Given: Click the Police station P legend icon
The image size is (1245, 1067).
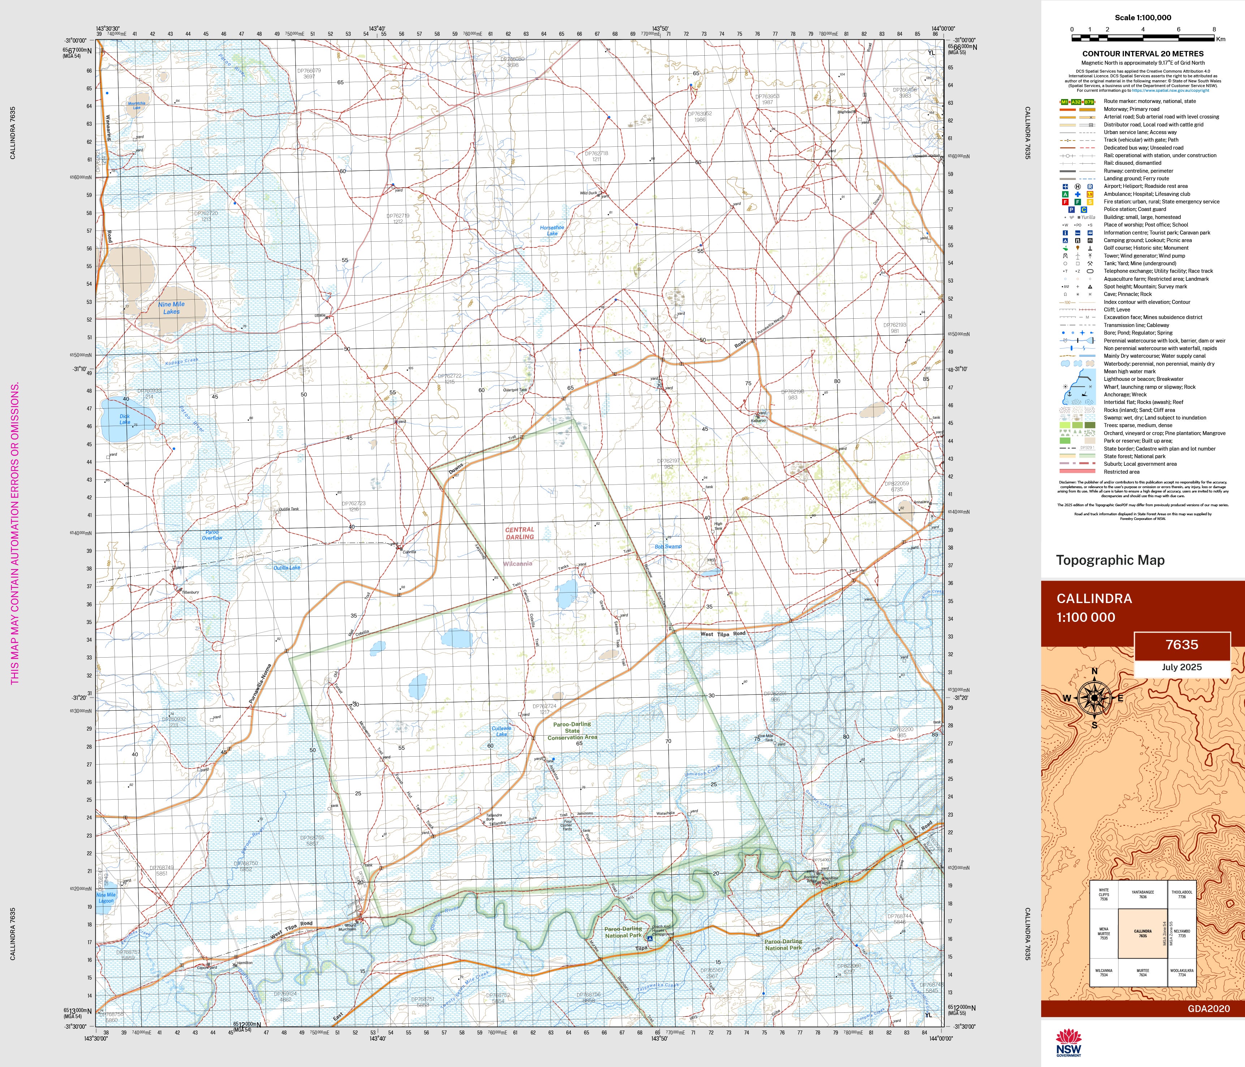Looking at the screenshot, I should [1071, 210].
